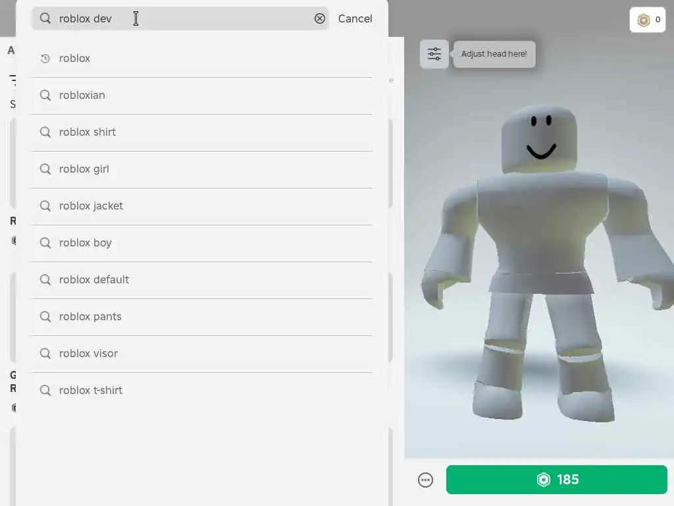This screenshot has height=506, width=674.
Task: Open the head adjustment sliders icon
Action: click(x=434, y=54)
